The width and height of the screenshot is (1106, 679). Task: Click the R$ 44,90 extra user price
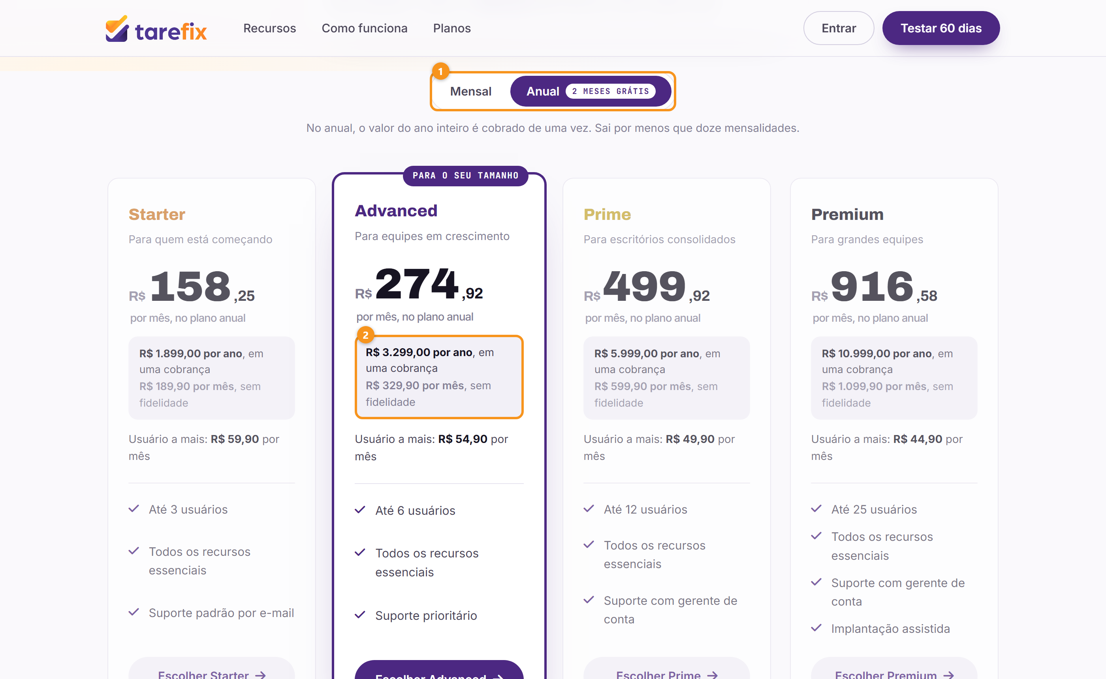tap(917, 439)
